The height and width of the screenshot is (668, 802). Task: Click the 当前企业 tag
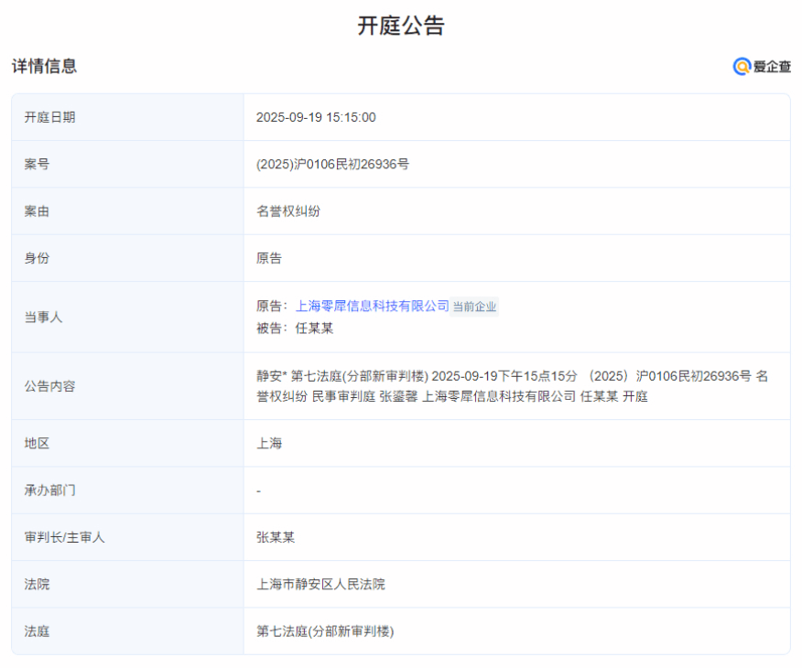point(475,307)
